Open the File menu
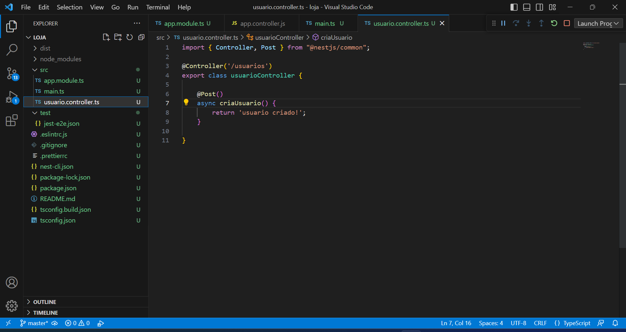The image size is (626, 332). (25, 7)
